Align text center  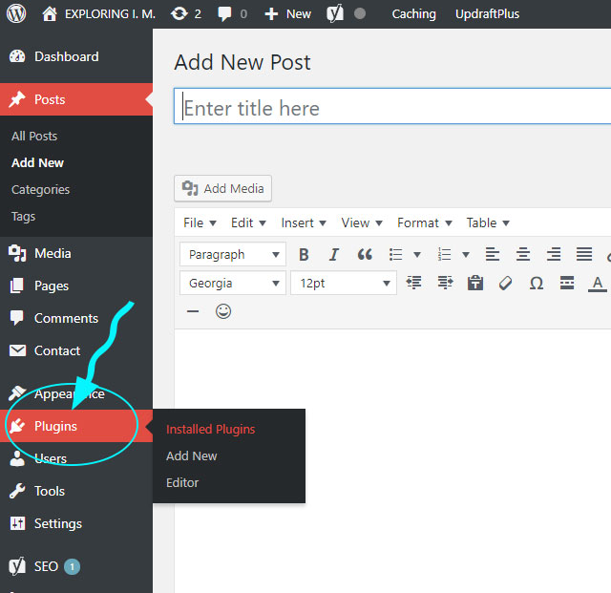(523, 255)
